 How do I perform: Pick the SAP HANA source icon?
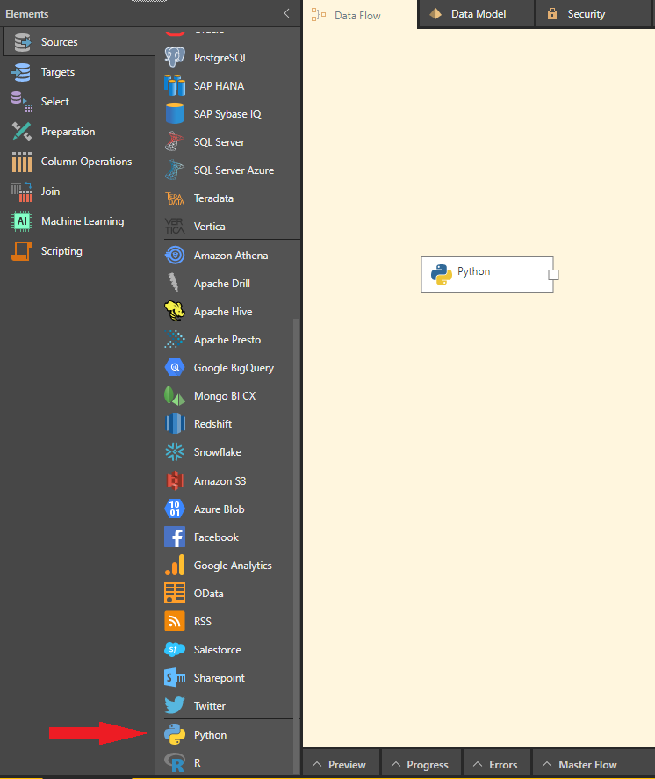pyautogui.click(x=175, y=85)
